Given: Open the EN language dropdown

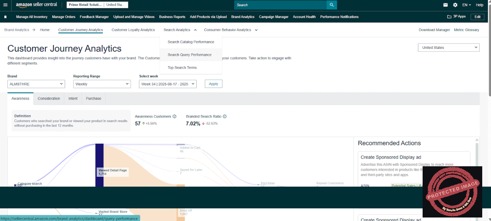Looking at the screenshot, I should coord(467,5).
